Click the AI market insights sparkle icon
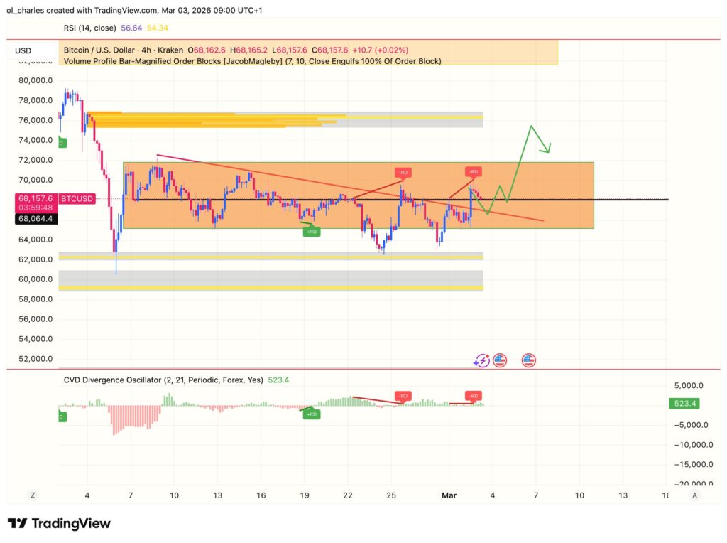Screen dimensions: 727x543 click(x=482, y=360)
